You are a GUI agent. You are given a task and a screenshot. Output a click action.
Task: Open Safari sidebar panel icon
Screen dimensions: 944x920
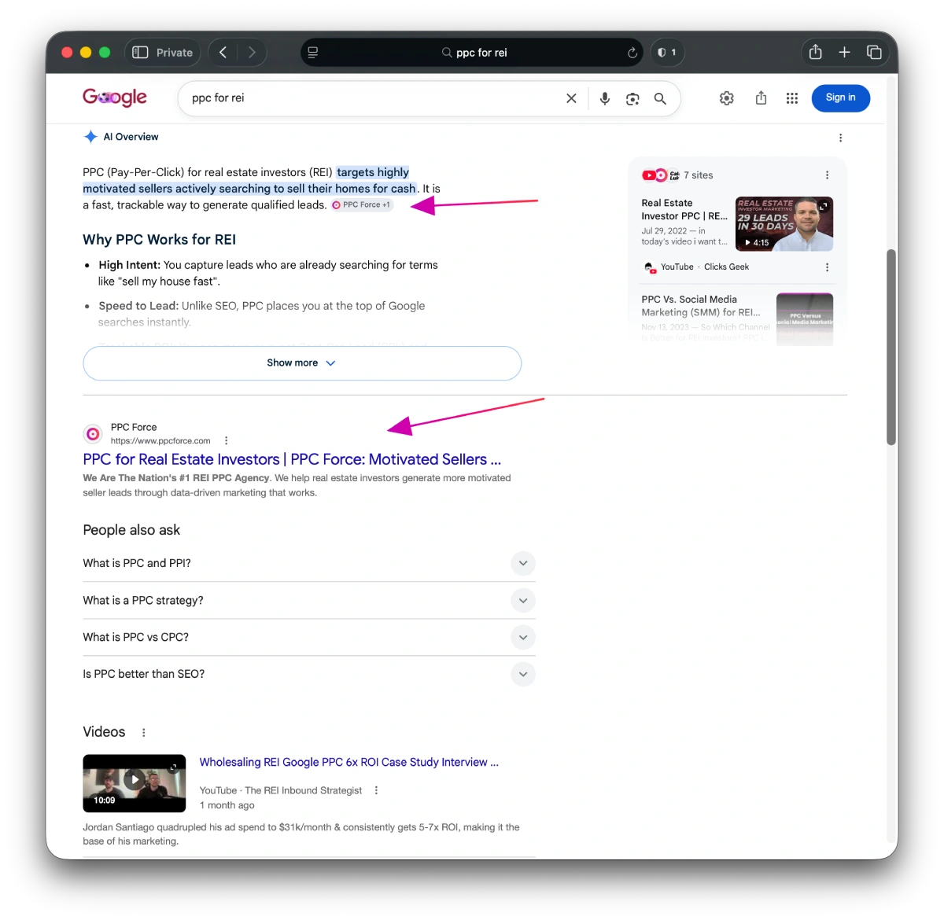140,53
